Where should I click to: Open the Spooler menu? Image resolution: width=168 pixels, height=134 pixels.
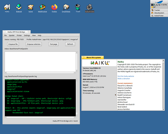(12, 35)
